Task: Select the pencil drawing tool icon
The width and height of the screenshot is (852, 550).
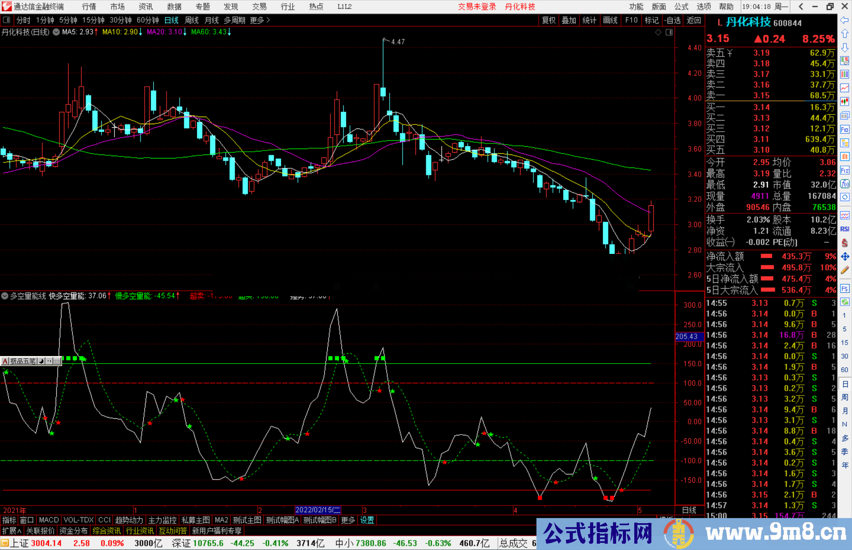Action: [x=845, y=270]
